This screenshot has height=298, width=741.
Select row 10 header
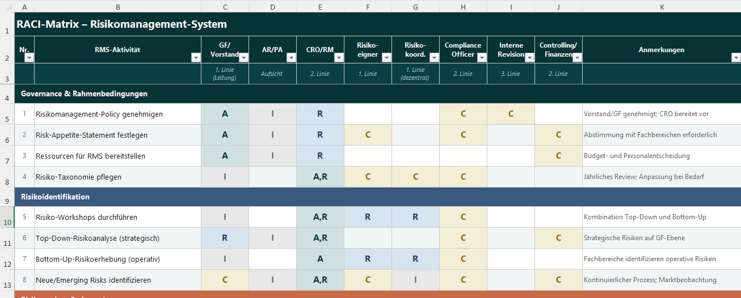[7, 218]
